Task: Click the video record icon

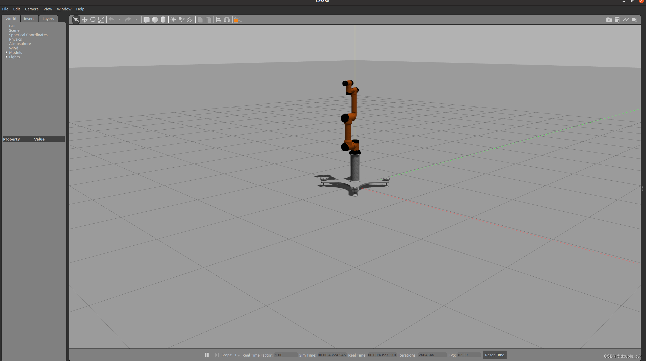Action: (634, 20)
